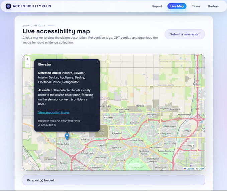Click the OSM attribution link
The image size is (227, 191).
click(201, 168)
